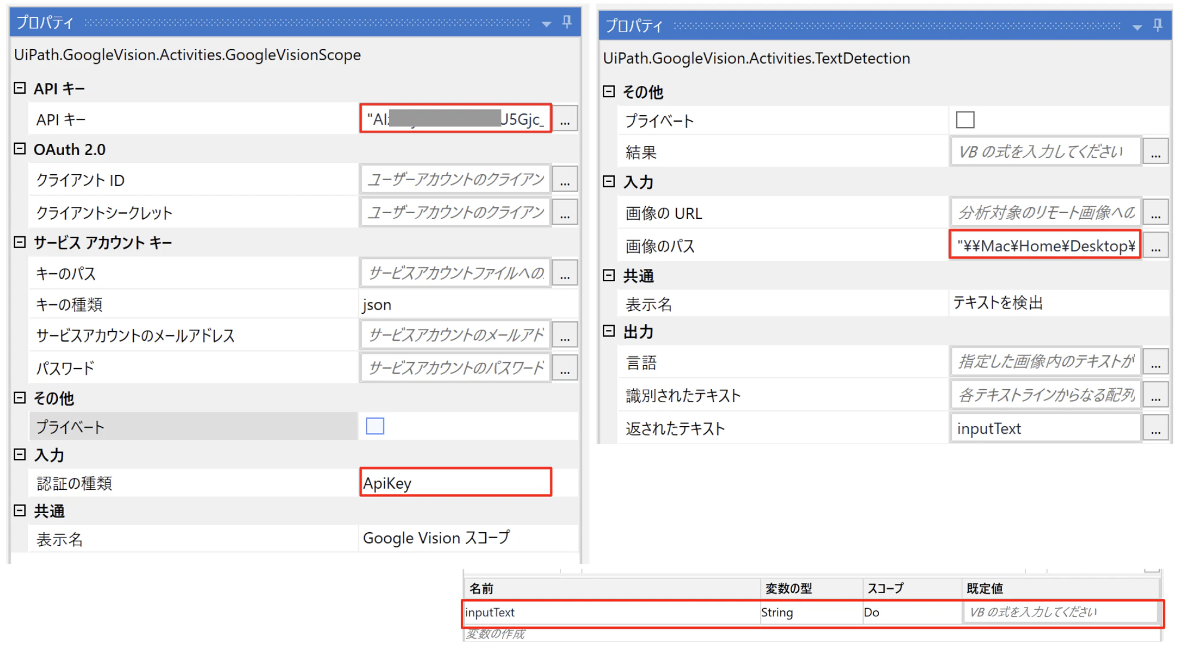Pin the GoogleVisionScope properties panel
The height and width of the screenshot is (648, 1183).
[567, 23]
